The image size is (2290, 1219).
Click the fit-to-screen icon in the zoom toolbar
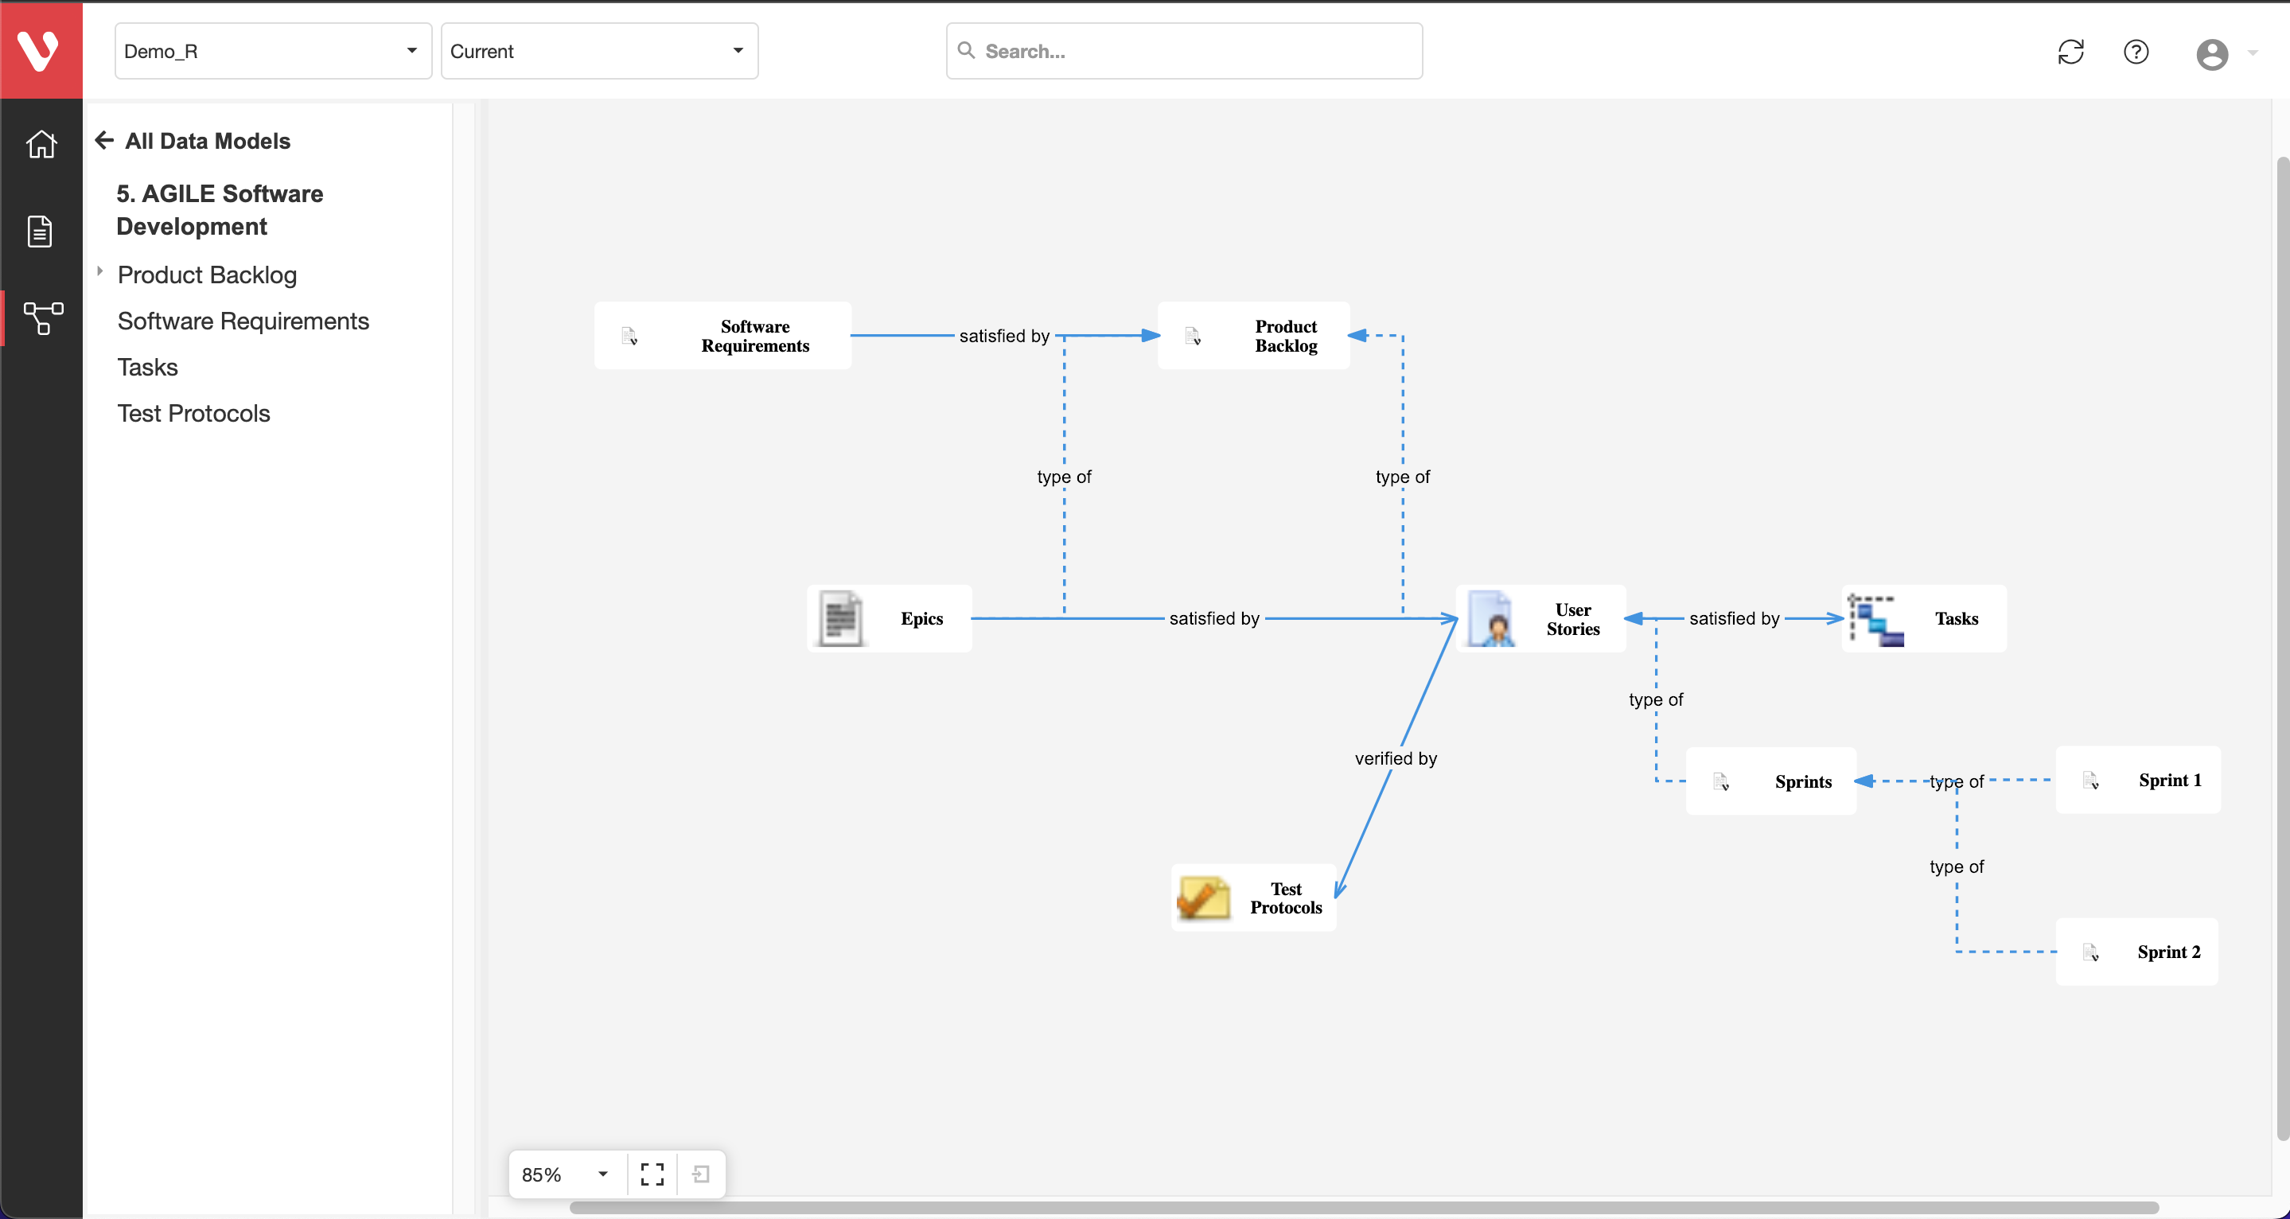click(652, 1174)
